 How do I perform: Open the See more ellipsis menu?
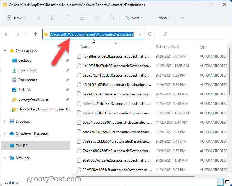(183, 18)
